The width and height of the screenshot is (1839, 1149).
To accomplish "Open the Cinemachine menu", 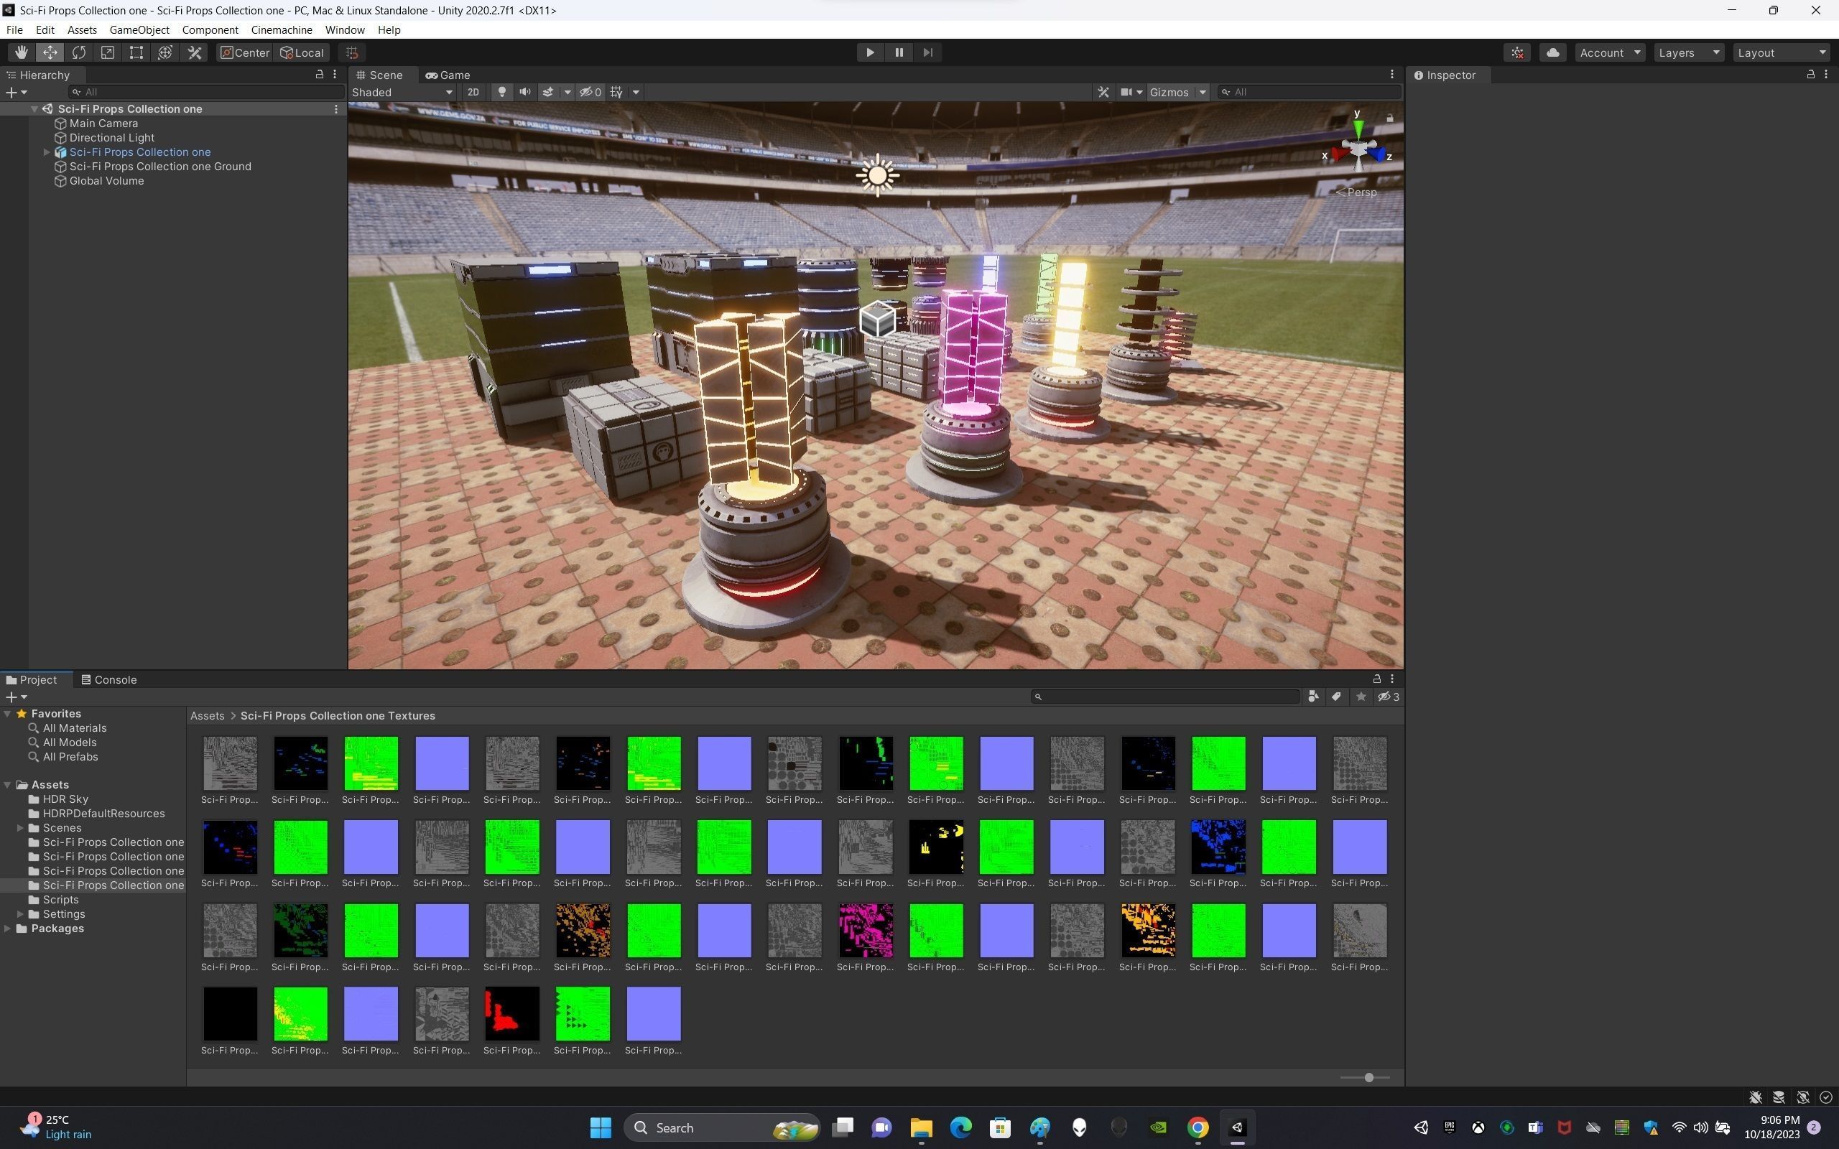I will (x=281, y=29).
